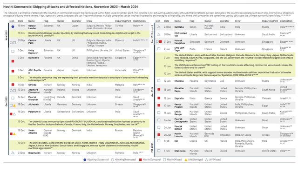Click the hollow triangle beside Sai Baba

click(159, 27)
